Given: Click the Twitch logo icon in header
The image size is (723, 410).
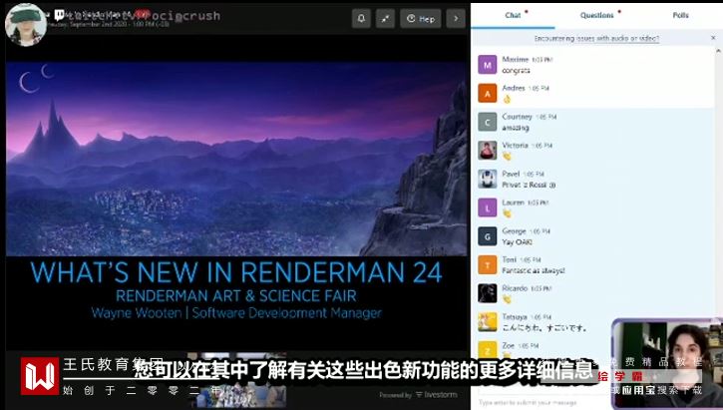Looking at the screenshot, I should click(x=60, y=15).
